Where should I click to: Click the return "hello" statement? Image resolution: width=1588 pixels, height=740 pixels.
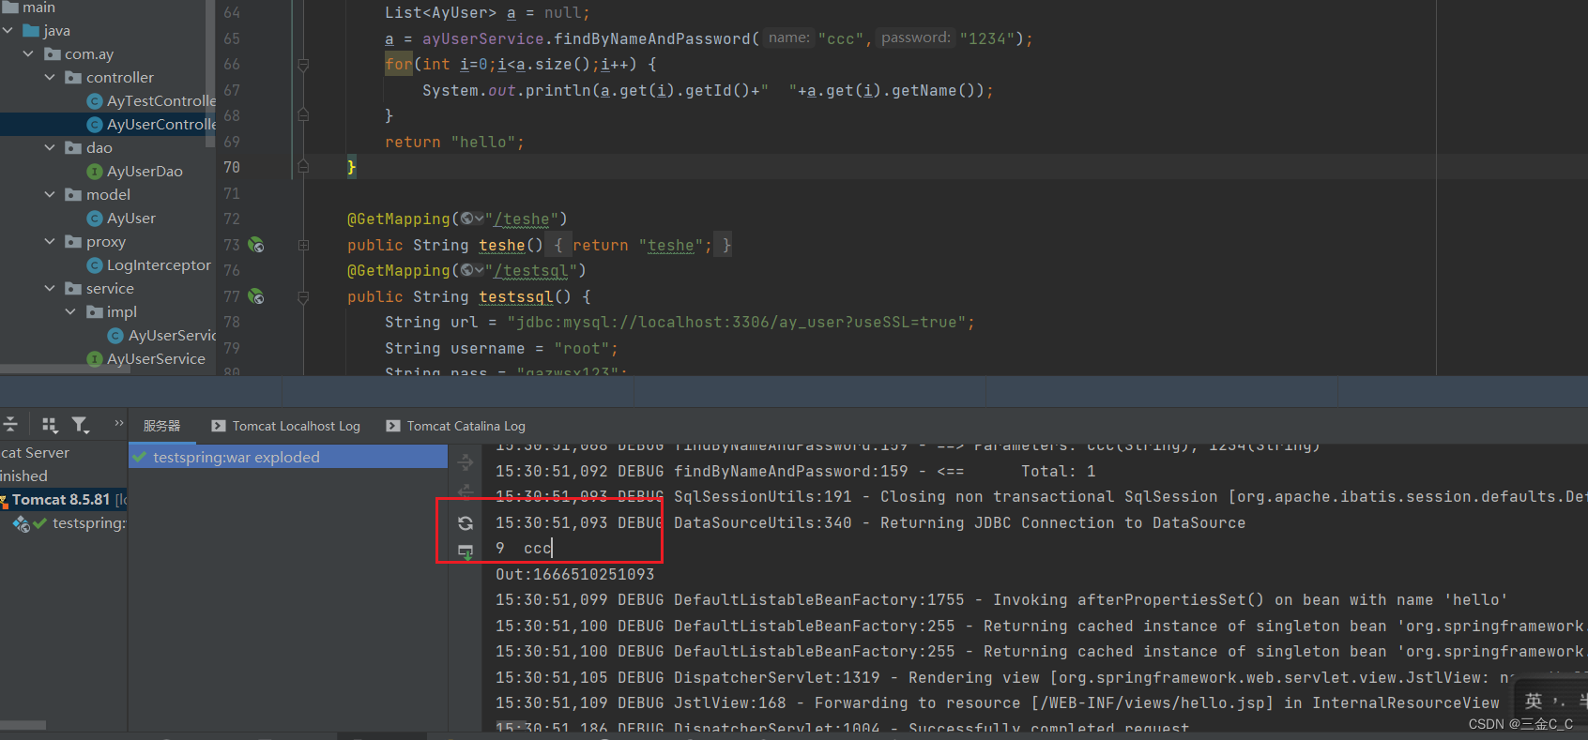pos(454,142)
